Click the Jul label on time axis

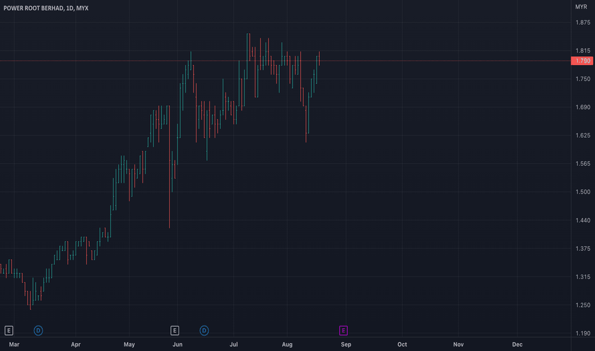[234, 345]
